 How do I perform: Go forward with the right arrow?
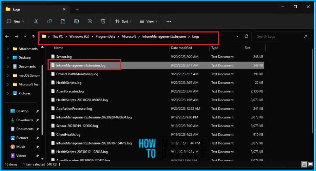pos(16,36)
